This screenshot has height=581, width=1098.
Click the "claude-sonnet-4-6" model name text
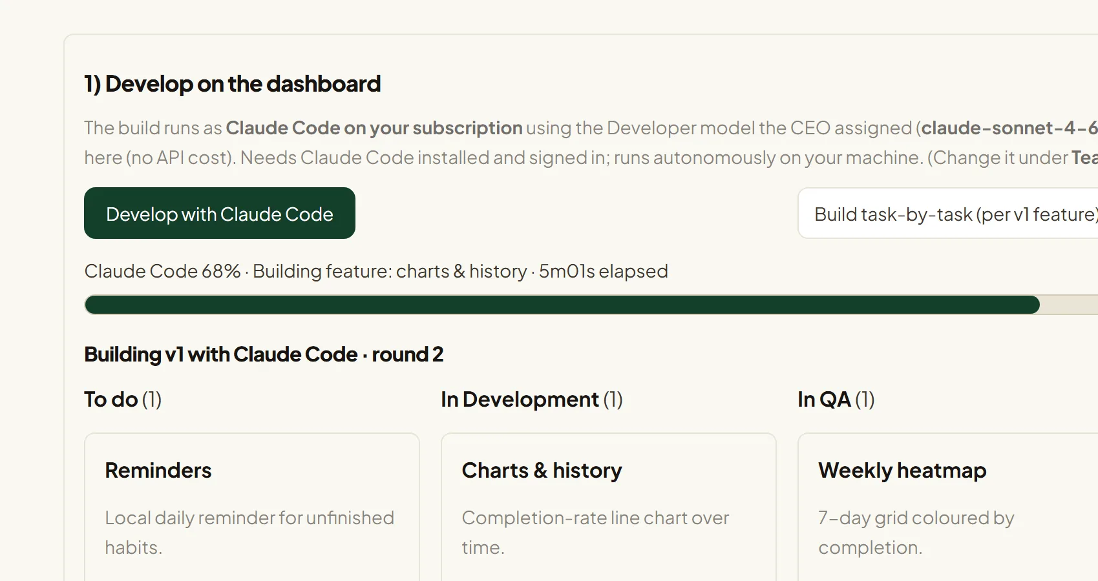pyautogui.click(x=1009, y=128)
